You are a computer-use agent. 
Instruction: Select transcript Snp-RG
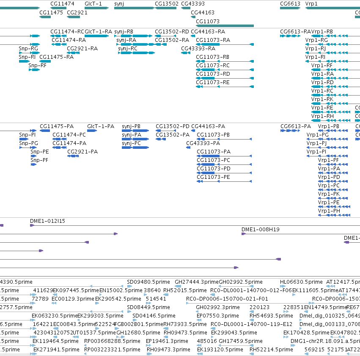(28, 49)
